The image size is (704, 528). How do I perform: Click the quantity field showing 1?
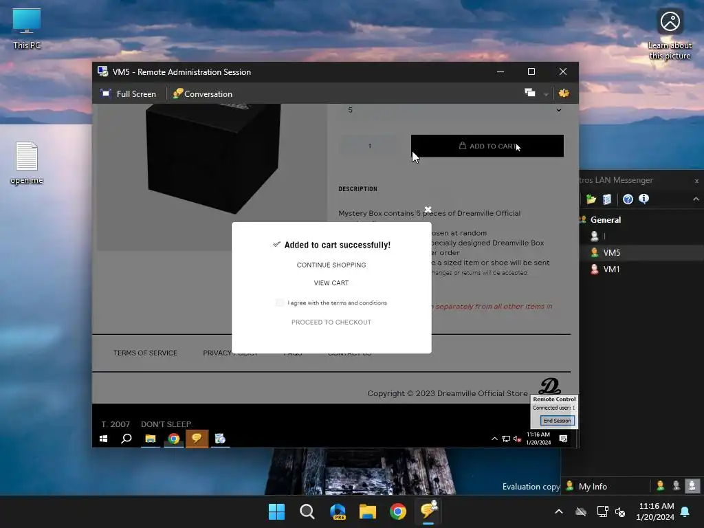[370, 146]
